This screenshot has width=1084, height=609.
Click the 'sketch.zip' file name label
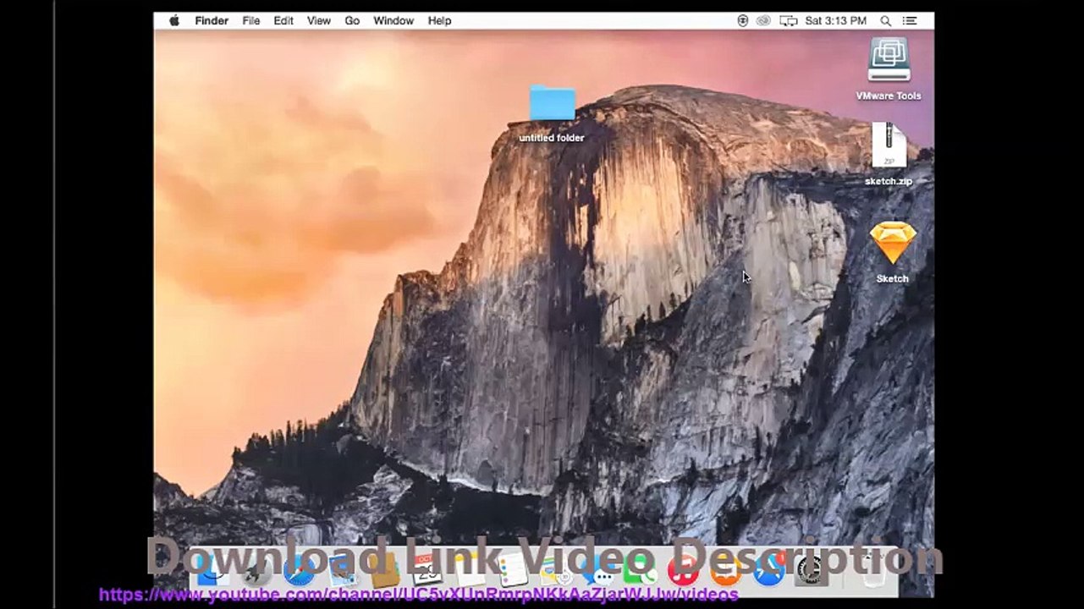[x=889, y=181]
